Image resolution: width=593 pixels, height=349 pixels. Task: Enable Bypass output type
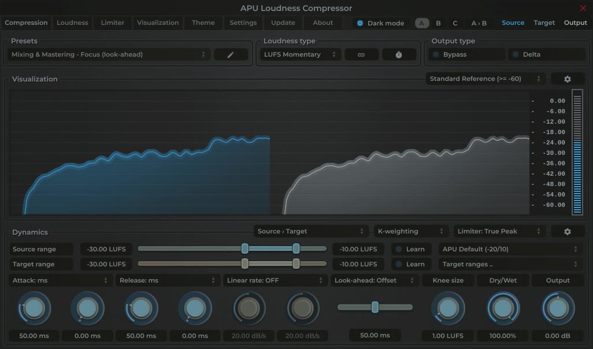pos(467,54)
